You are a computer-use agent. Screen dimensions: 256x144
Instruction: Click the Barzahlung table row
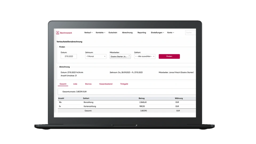127,102
